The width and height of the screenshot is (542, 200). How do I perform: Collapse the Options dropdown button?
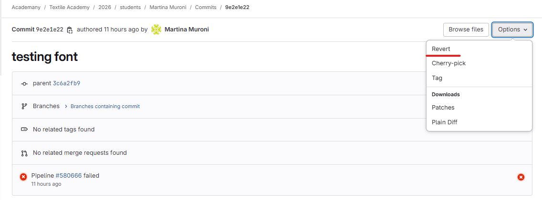(512, 30)
